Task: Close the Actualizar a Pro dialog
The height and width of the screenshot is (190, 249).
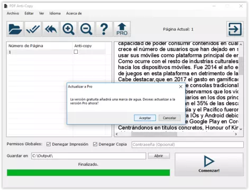Action: pyautogui.click(x=181, y=87)
